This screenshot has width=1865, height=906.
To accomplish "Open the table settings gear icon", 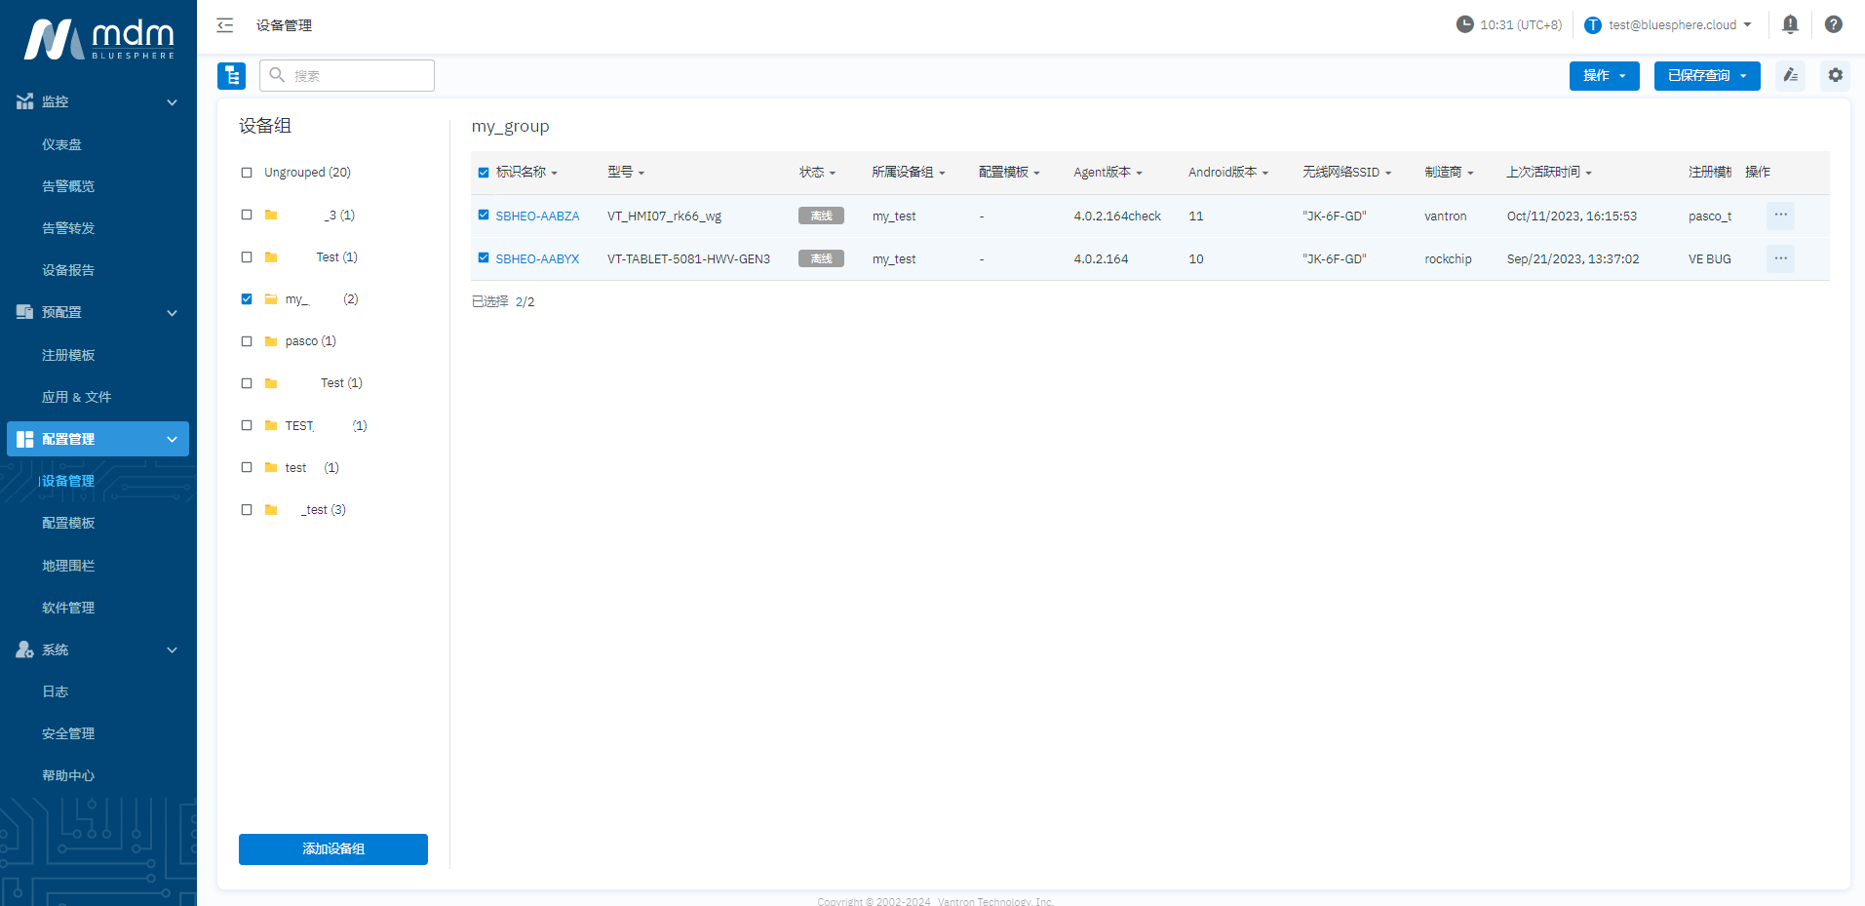I will 1835,75.
